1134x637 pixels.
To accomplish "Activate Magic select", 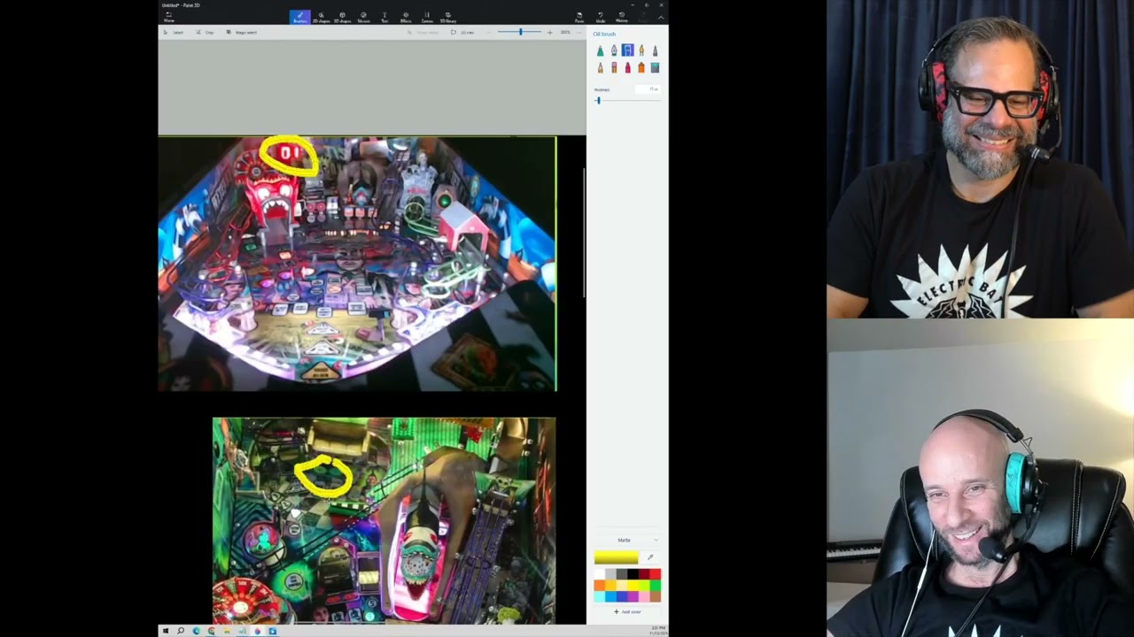I will click(x=241, y=32).
